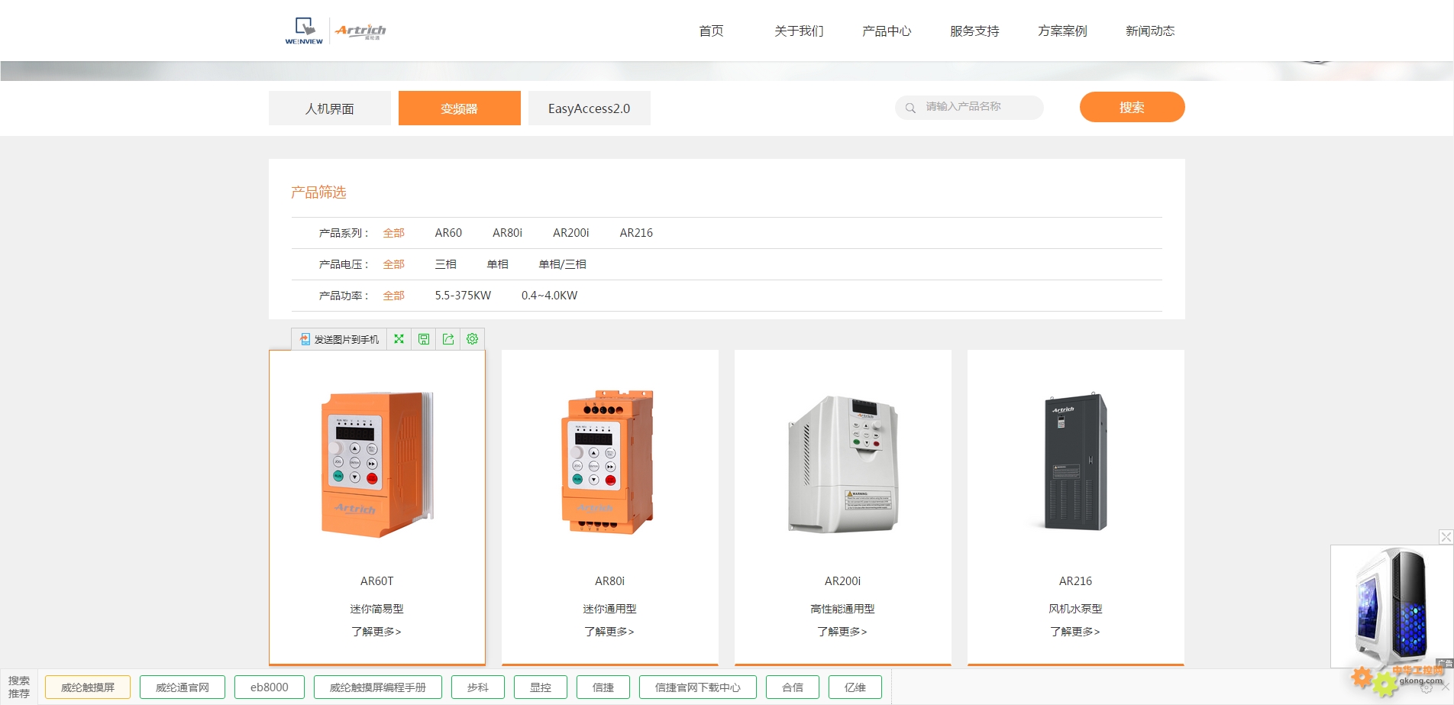Filter power by 5.5-375KW
This screenshot has height=705, width=1454.
click(x=463, y=296)
